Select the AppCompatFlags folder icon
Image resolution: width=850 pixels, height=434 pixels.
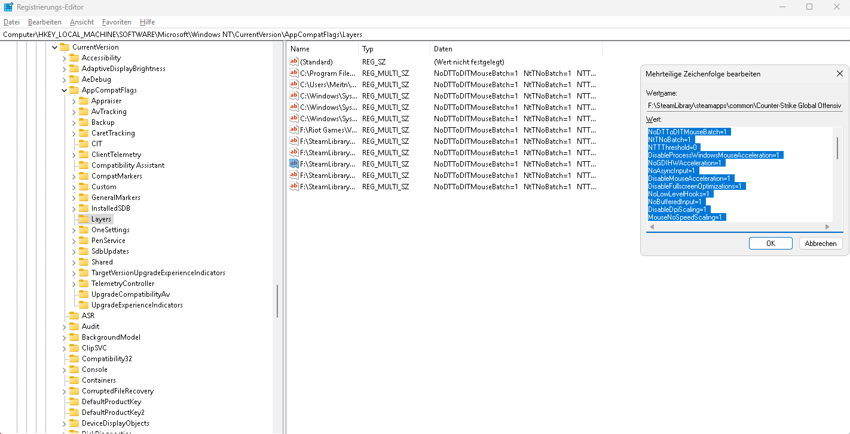pyautogui.click(x=74, y=90)
